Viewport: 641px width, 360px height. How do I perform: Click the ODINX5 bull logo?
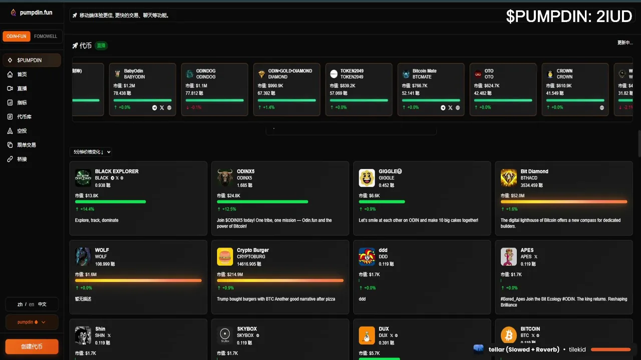[x=225, y=177]
